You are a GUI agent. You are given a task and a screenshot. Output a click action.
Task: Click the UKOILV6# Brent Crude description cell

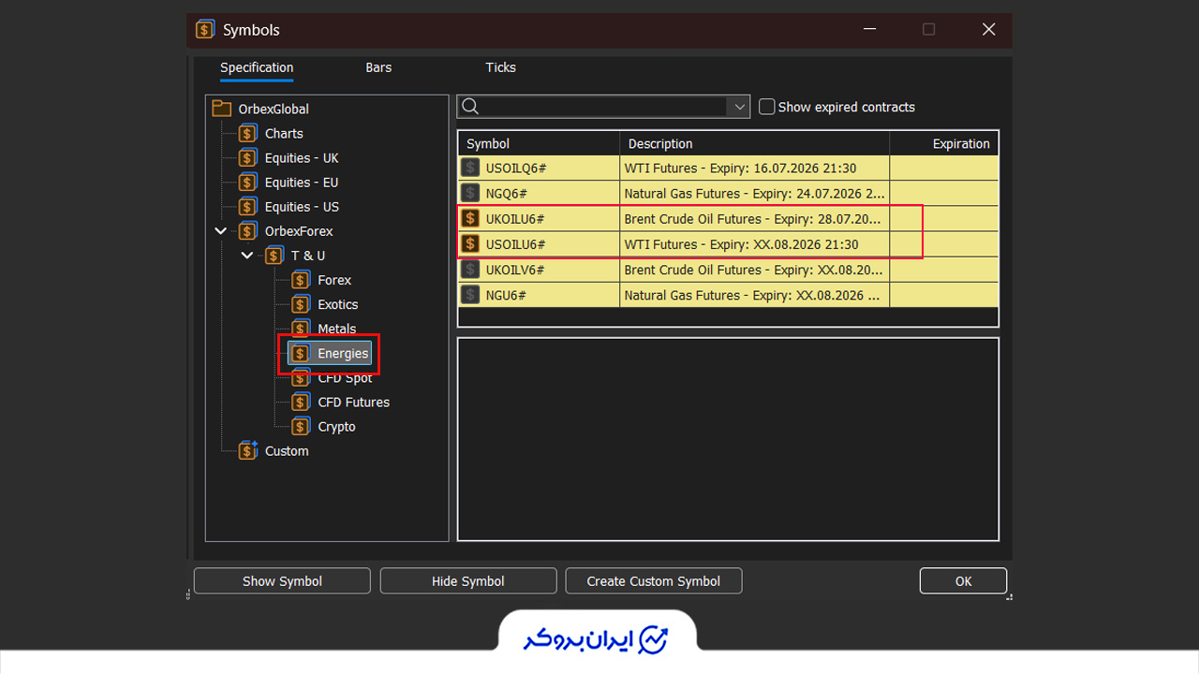[754, 270]
